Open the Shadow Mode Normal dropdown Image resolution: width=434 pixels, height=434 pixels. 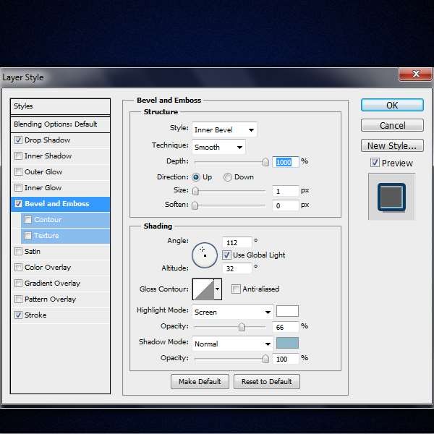(232, 344)
